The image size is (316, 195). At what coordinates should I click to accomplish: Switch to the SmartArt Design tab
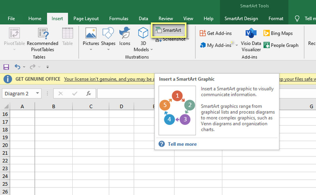[x=241, y=19]
